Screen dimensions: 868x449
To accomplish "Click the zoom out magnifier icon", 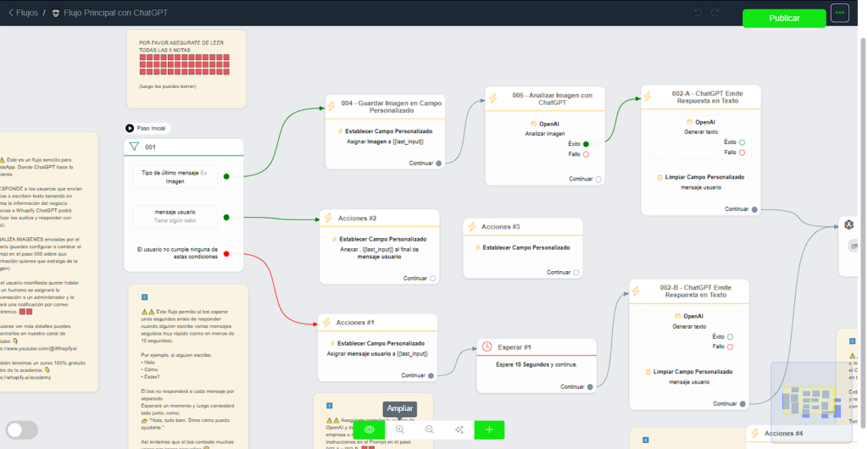I will (430, 430).
